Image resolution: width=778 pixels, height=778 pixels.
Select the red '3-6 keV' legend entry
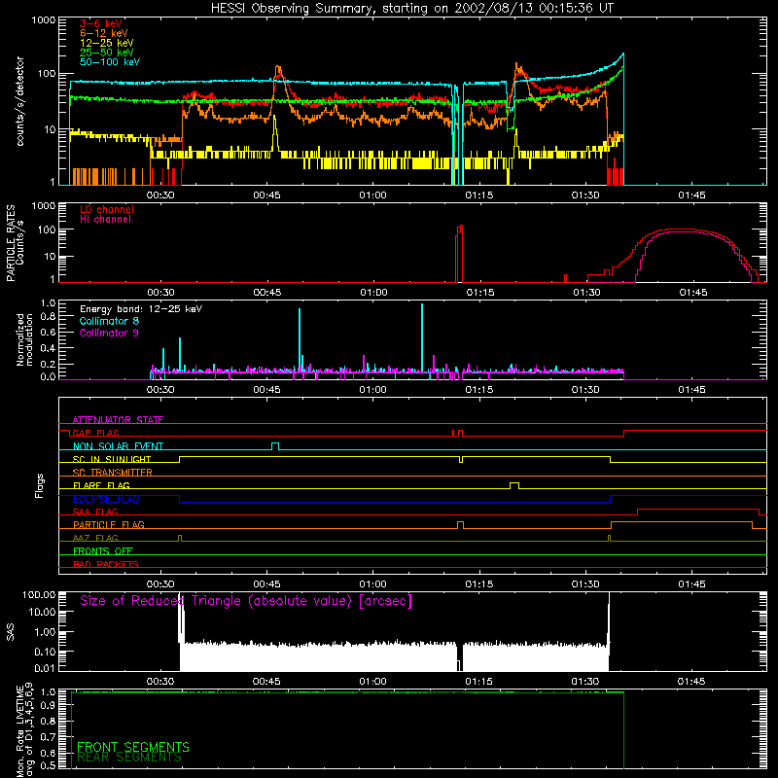101,23
